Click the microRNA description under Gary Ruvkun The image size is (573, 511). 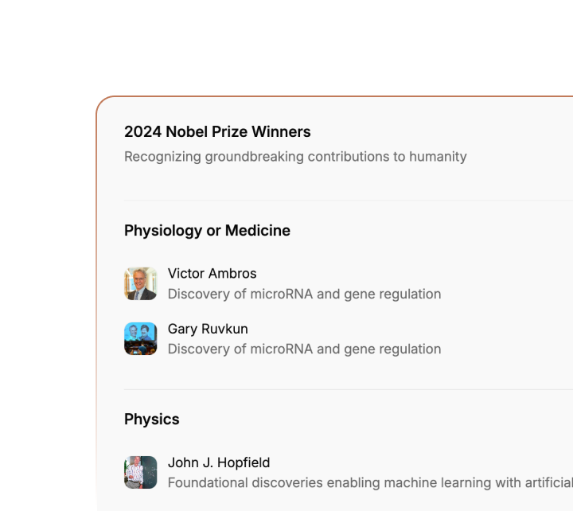point(304,349)
